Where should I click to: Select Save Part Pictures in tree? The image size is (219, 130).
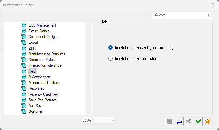42,100
